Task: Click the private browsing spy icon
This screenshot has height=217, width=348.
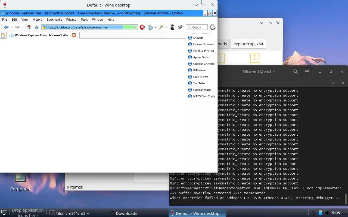Action: (x=172, y=27)
